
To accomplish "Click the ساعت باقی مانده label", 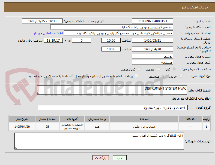I will click(x=30, y=41).
